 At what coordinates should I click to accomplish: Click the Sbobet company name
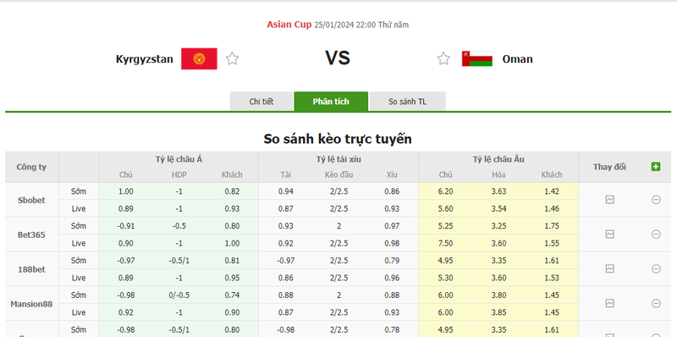(31, 200)
